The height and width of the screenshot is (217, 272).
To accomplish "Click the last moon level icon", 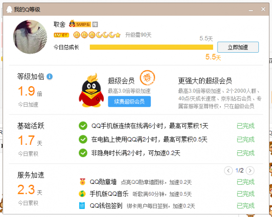I will (x=112, y=35).
